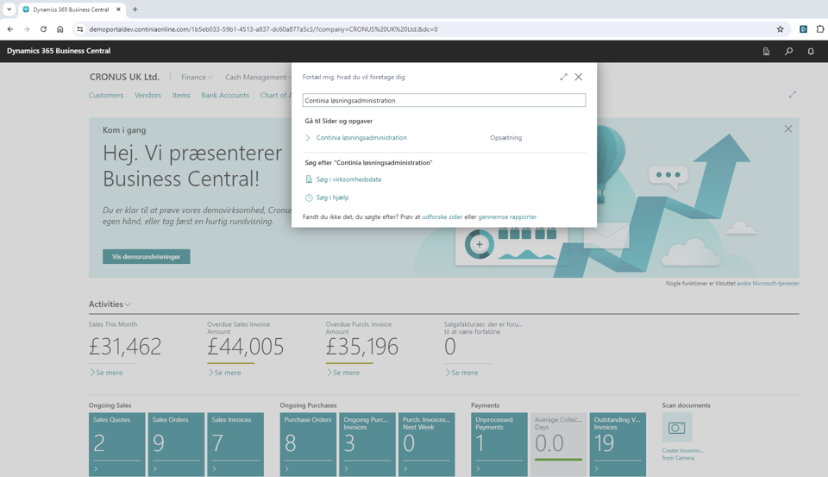Expand role center page with arrows icon
The image size is (828, 477).
[792, 95]
